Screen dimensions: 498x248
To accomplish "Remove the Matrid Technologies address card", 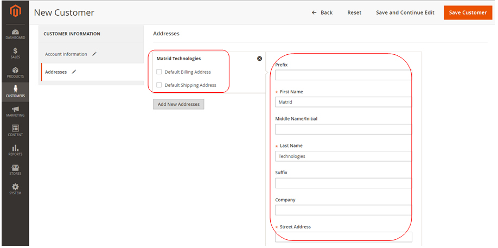I will tap(259, 59).
